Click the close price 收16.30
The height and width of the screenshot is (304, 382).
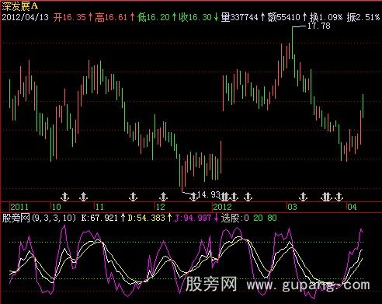tap(196, 17)
